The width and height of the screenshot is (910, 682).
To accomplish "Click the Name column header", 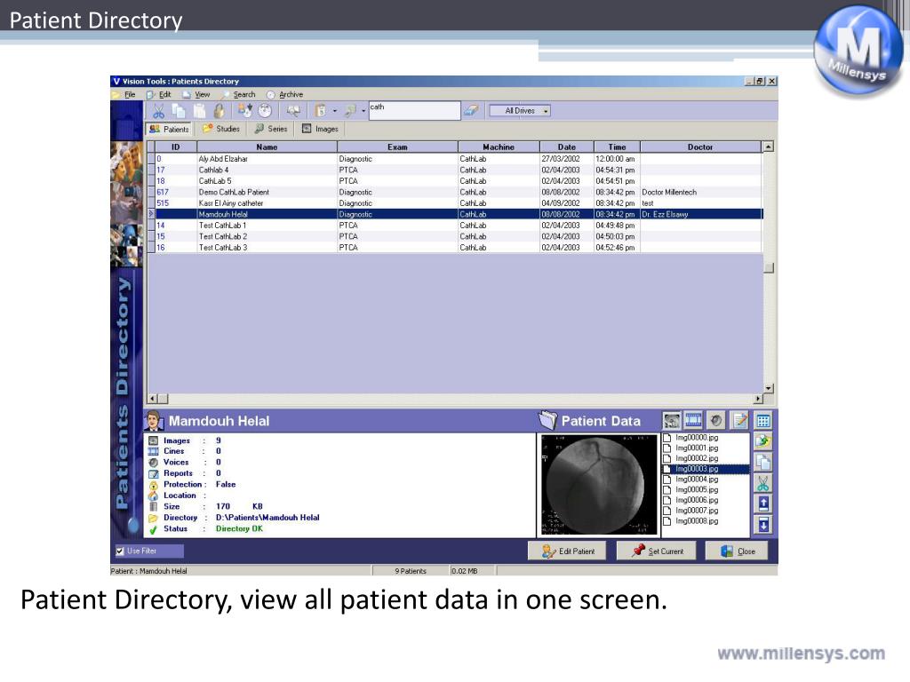I will pos(267,147).
